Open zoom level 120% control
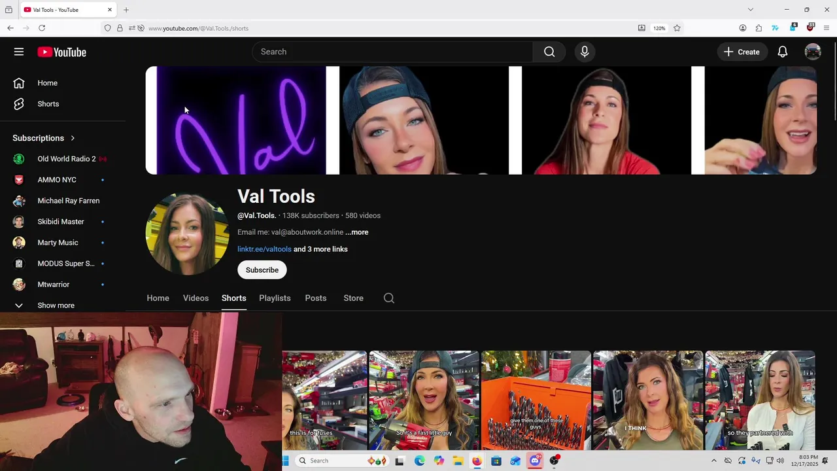 pos(659,28)
